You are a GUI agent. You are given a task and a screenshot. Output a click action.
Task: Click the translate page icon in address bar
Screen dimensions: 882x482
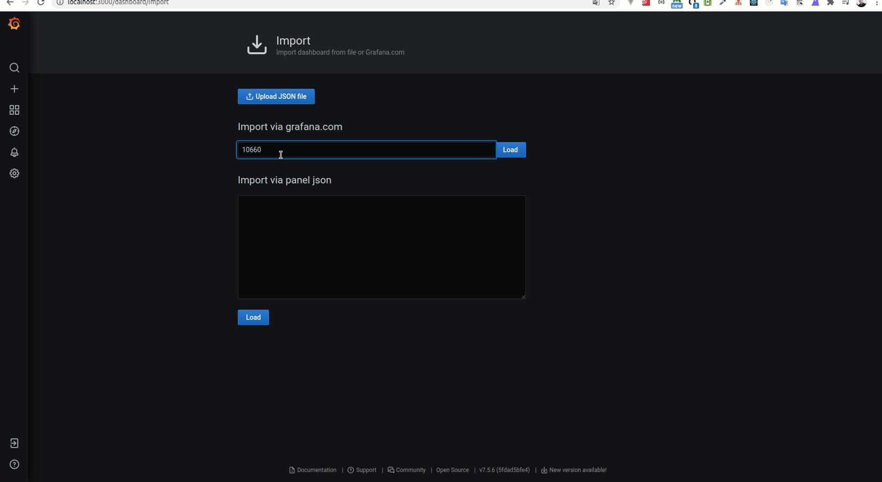pyautogui.click(x=596, y=3)
